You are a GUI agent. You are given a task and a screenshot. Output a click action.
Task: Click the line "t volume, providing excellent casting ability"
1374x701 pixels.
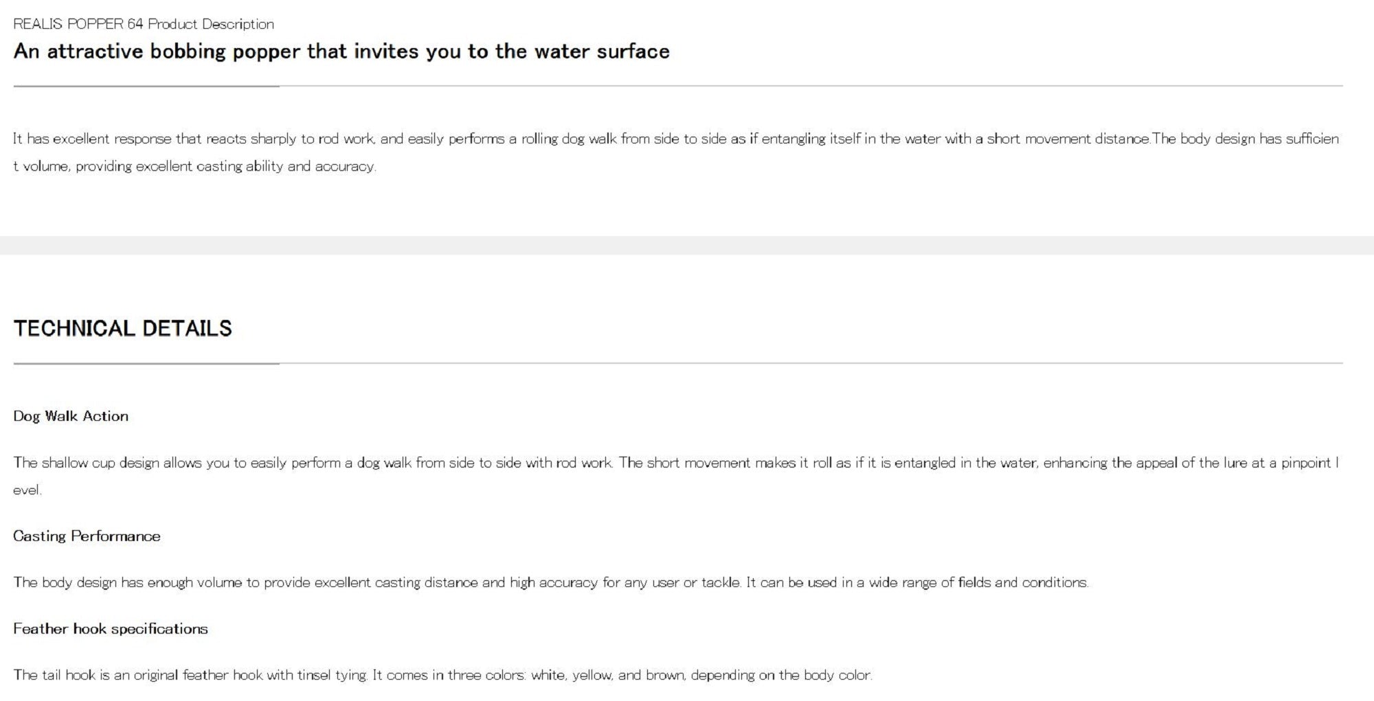[x=195, y=166]
